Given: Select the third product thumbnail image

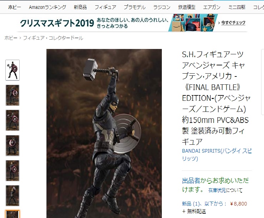Looking at the screenshot, I should [x=13, y=120].
